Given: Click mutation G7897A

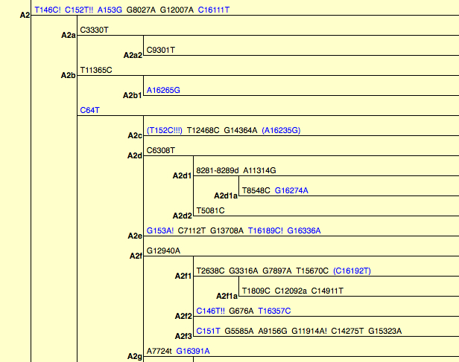Looking at the screenshot, I should click(x=277, y=271).
